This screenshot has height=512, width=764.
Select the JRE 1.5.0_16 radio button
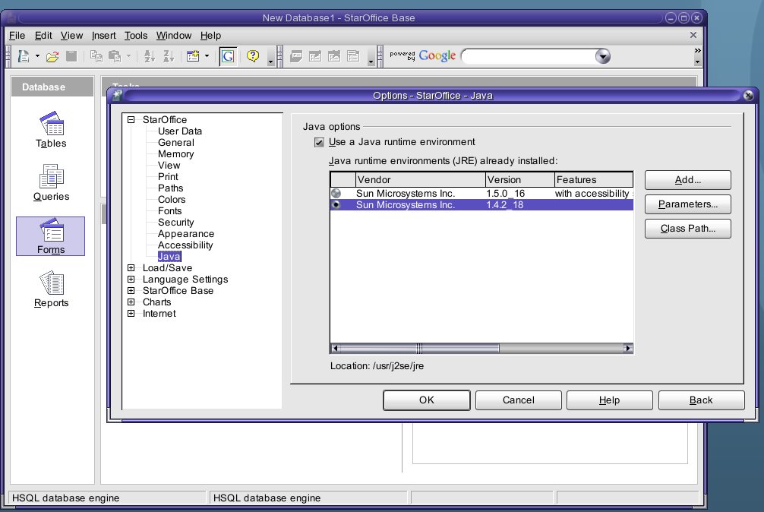click(x=336, y=194)
